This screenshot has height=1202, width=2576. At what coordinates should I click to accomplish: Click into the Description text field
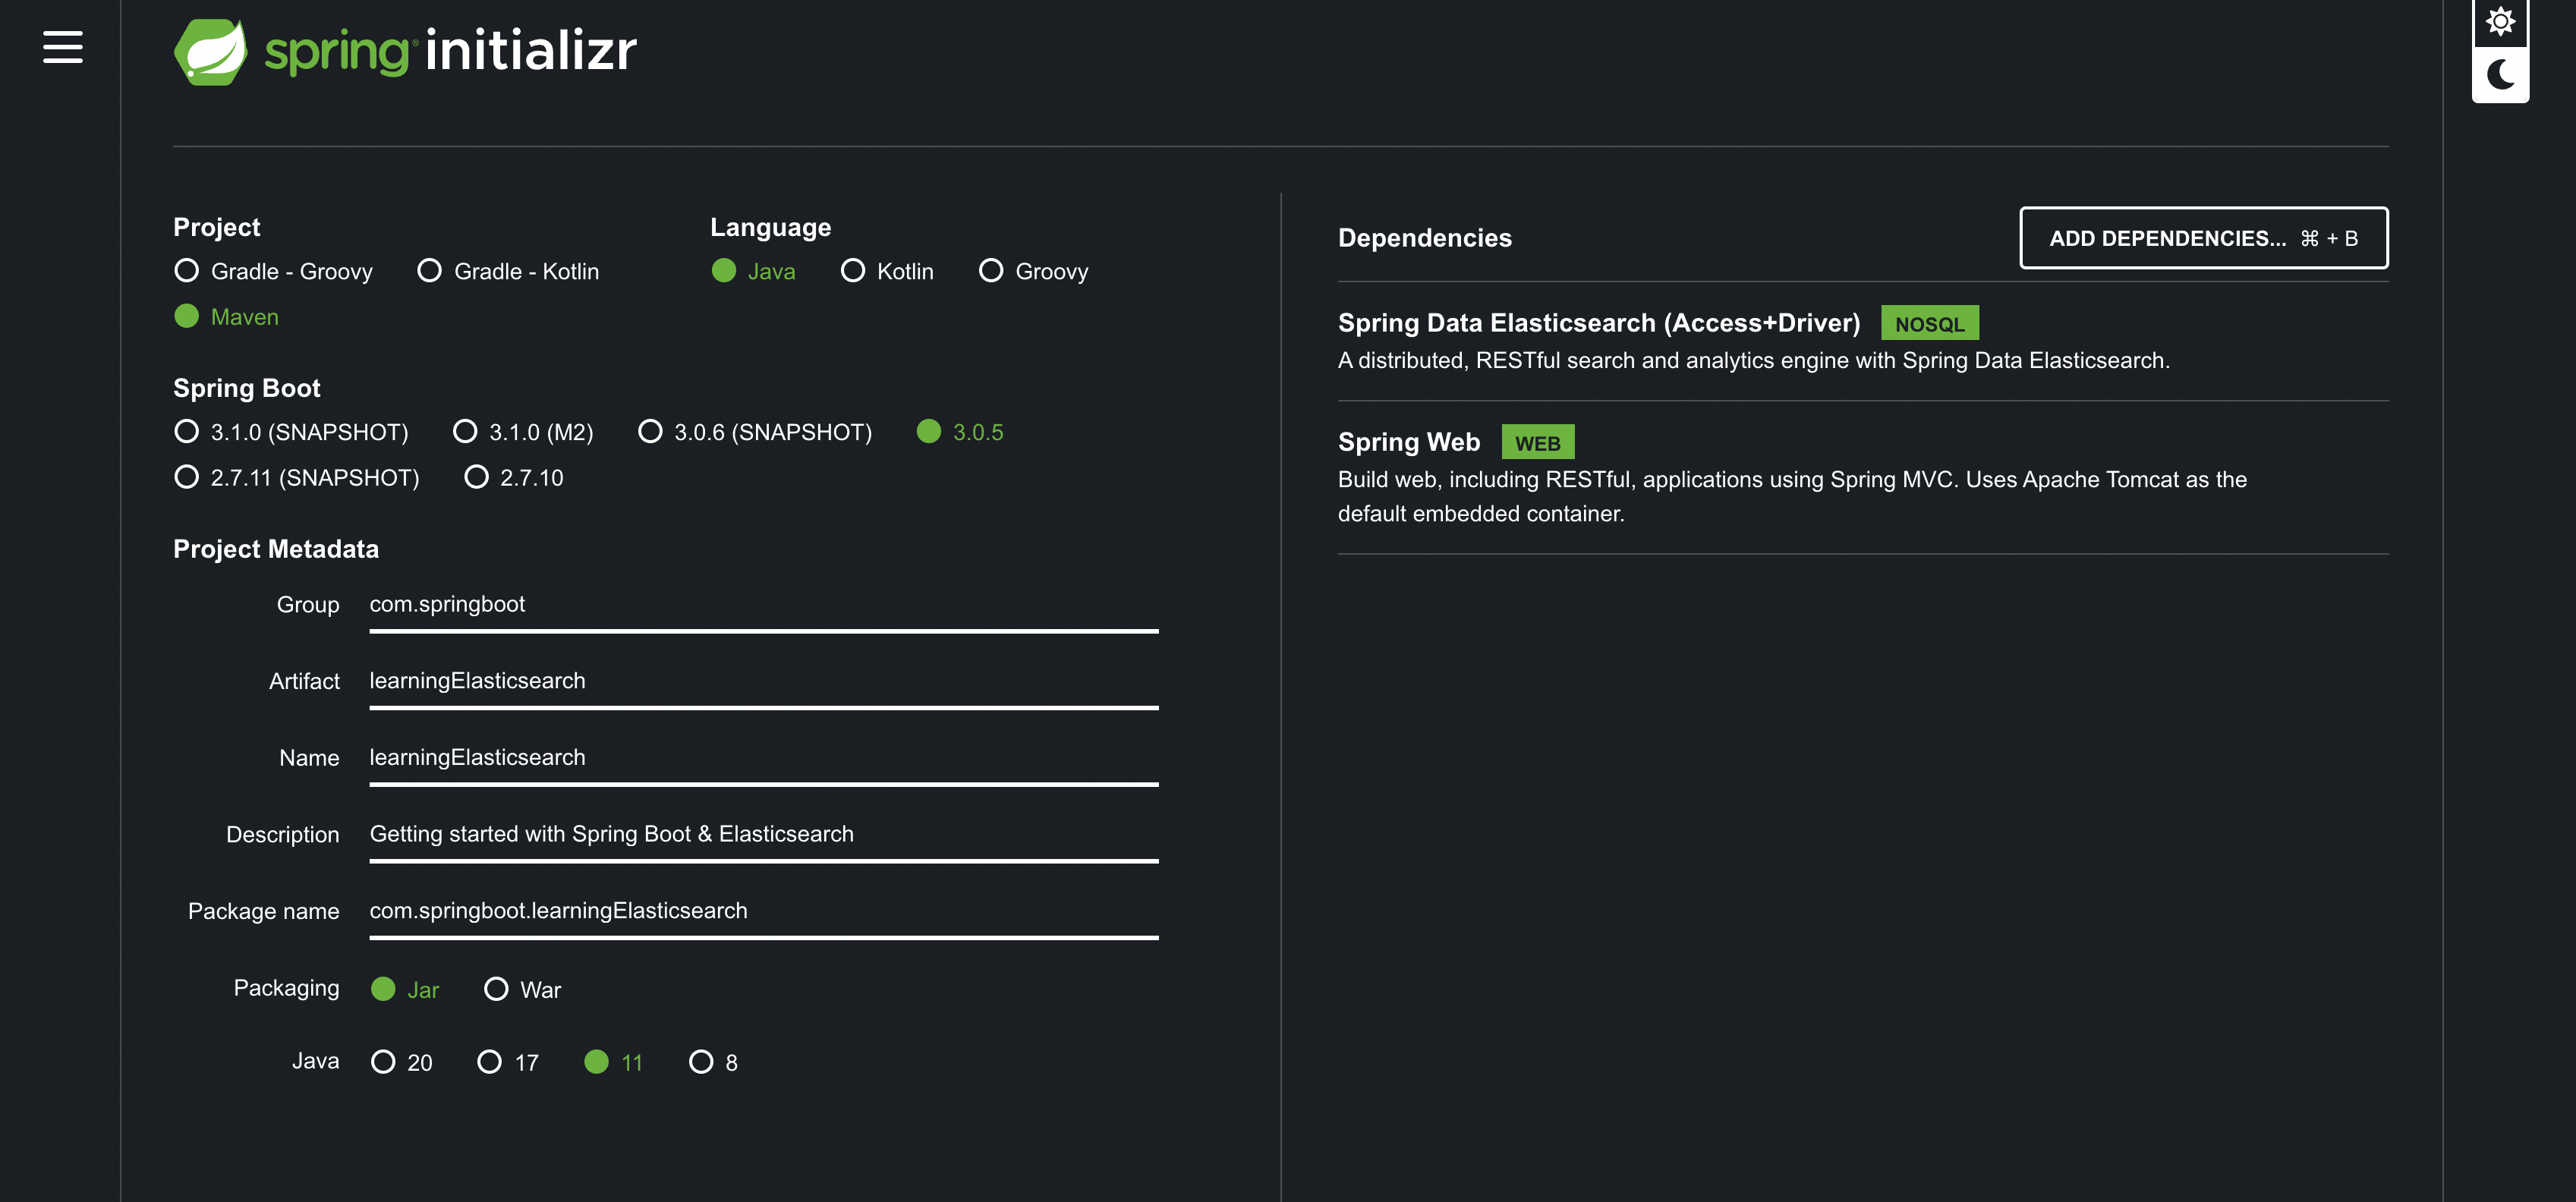[762, 834]
